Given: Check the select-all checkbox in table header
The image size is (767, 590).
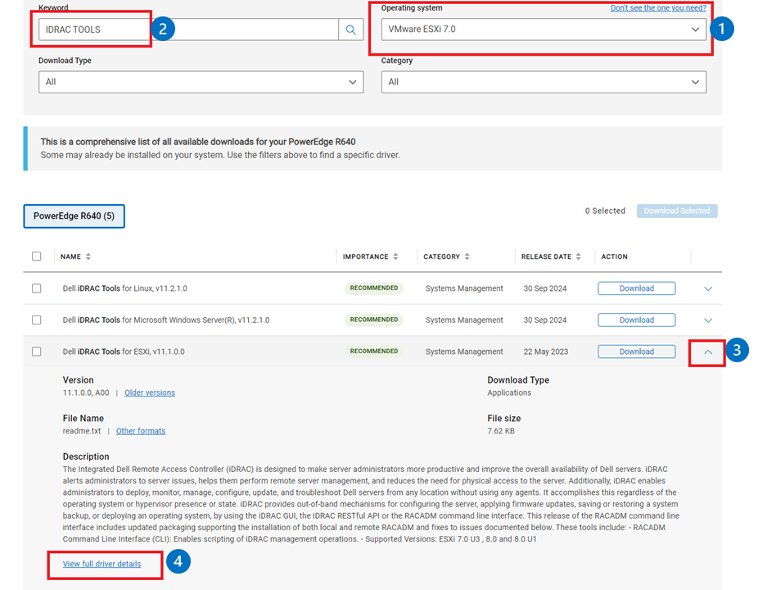Looking at the screenshot, I should (x=37, y=254).
